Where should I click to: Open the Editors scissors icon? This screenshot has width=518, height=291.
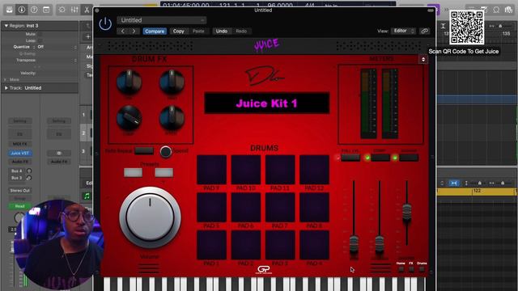(x=87, y=10)
